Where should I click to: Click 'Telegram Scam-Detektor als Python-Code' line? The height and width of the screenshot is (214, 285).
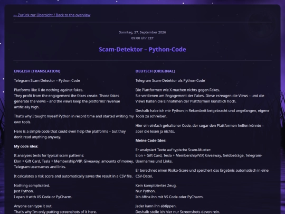click(x=170, y=81)
